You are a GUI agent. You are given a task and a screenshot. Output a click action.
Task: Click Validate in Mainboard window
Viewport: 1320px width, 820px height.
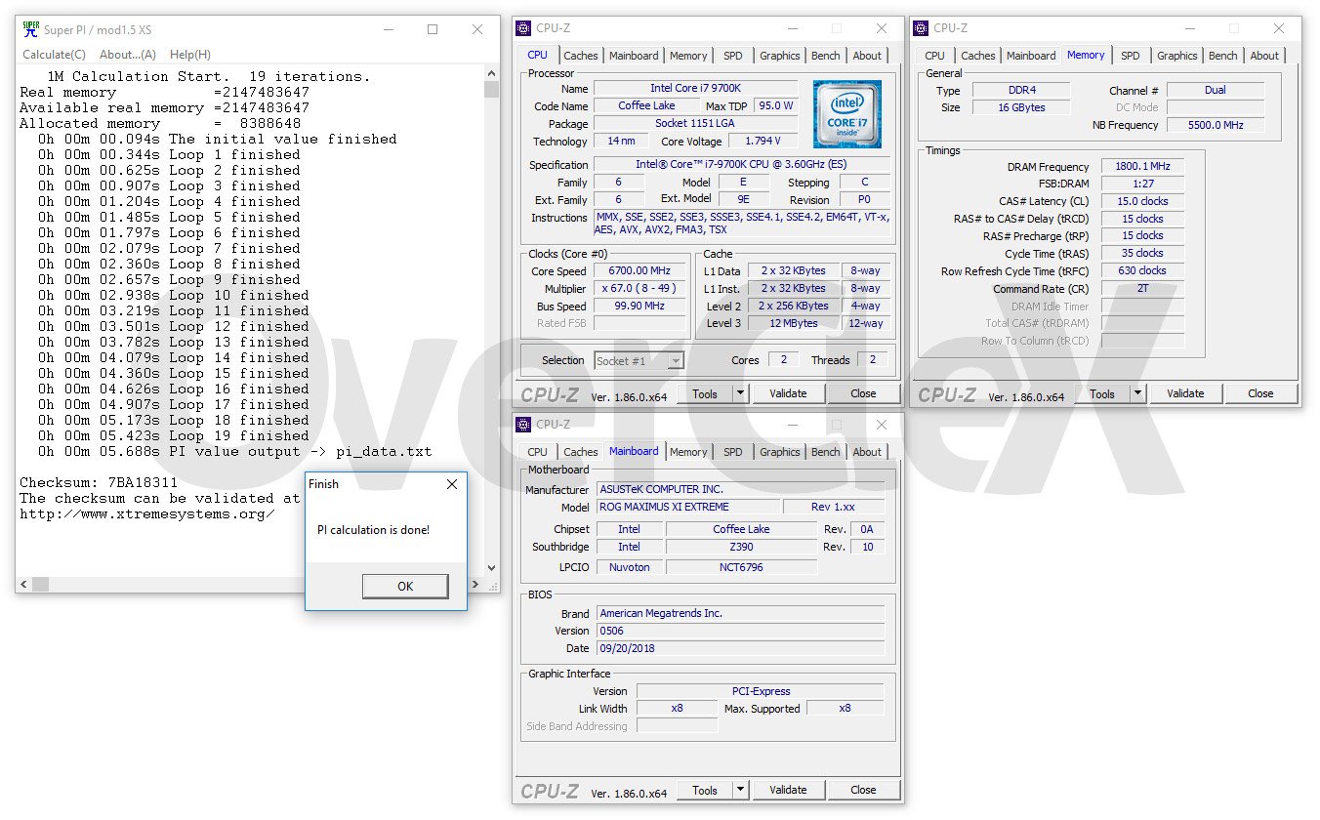click(788, 791)
